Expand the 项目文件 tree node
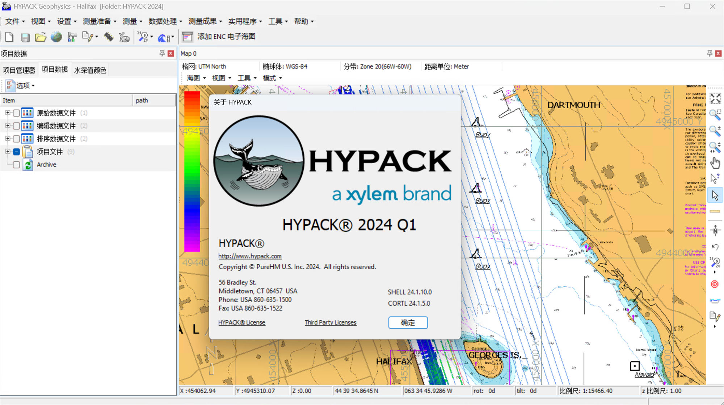 (x=8, y=152)
